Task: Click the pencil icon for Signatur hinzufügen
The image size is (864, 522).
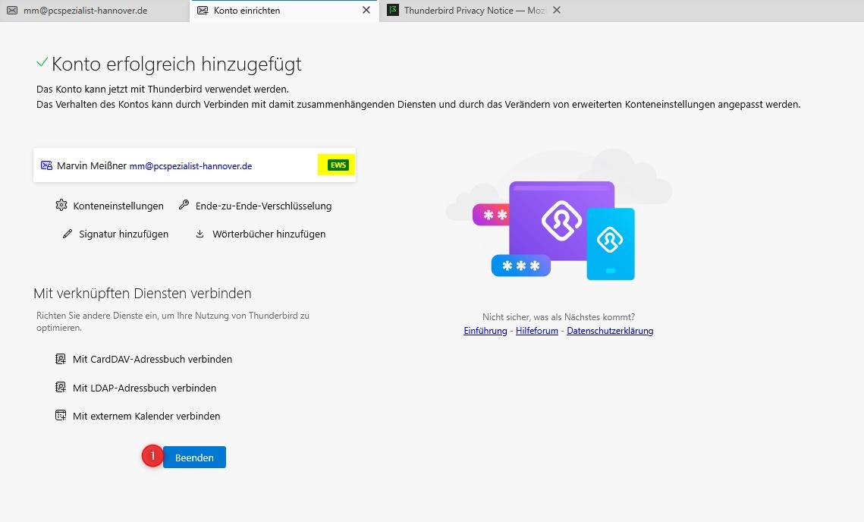Action: click(68, 234)
